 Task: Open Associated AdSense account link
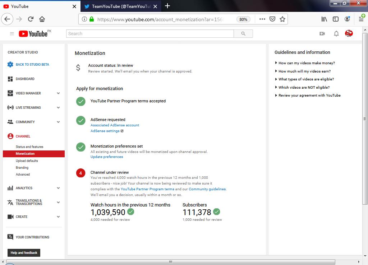(x=115, y=125)
